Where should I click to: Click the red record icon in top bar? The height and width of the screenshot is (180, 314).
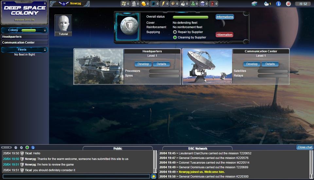click(x=288, y=4)
